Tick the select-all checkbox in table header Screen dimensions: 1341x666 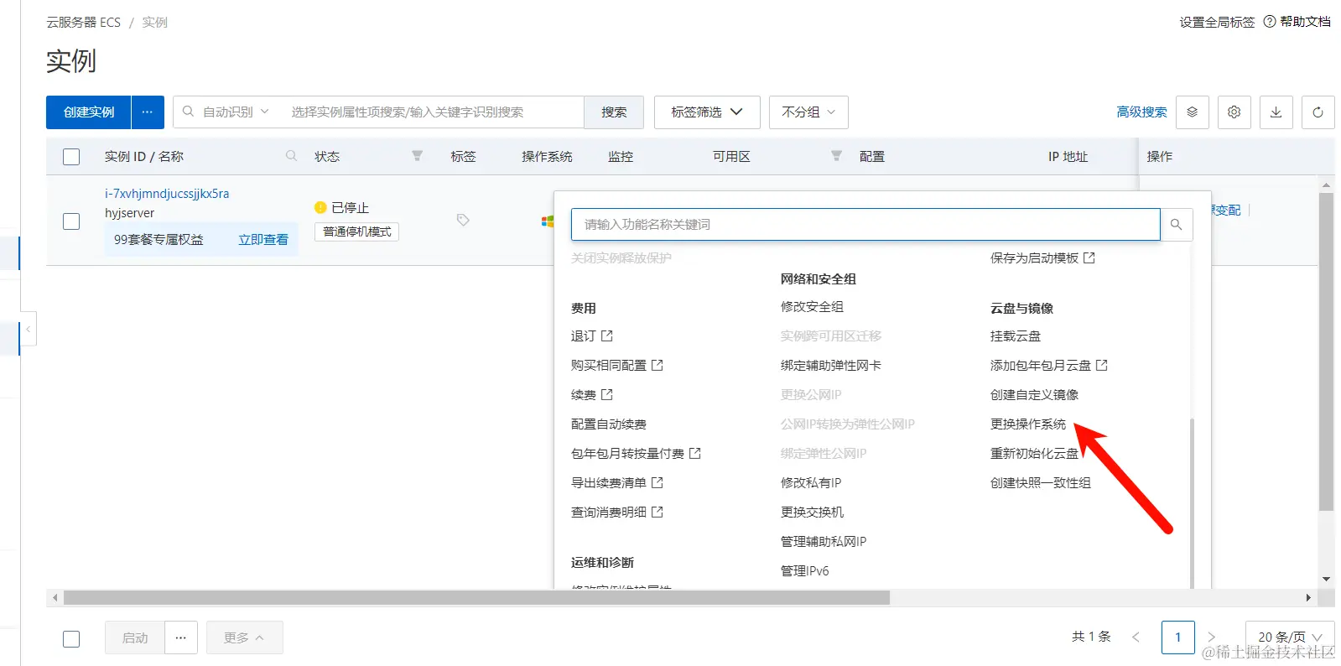point(71,157)
